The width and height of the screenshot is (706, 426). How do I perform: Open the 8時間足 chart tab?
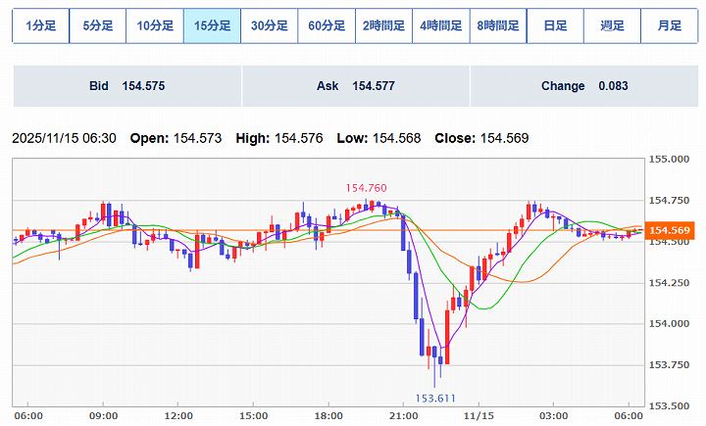pyautogui.click(x=497, y=25)
